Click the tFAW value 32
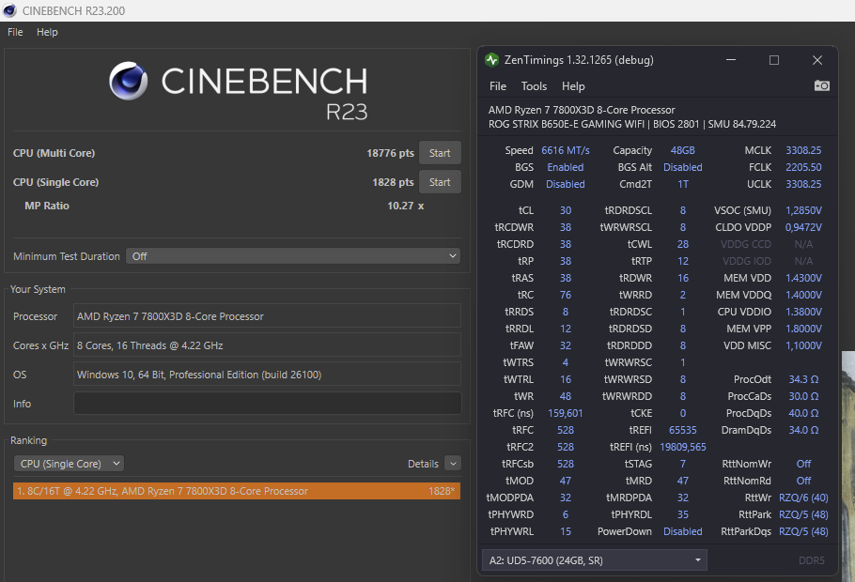Viewport: 855px width, 582px height. tap(566, 345)
